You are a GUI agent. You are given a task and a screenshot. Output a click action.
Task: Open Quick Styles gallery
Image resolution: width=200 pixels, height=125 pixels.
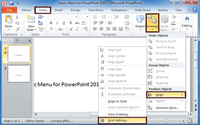(x=164, y=23)
